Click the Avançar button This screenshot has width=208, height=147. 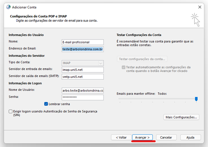tap(142, 137)
